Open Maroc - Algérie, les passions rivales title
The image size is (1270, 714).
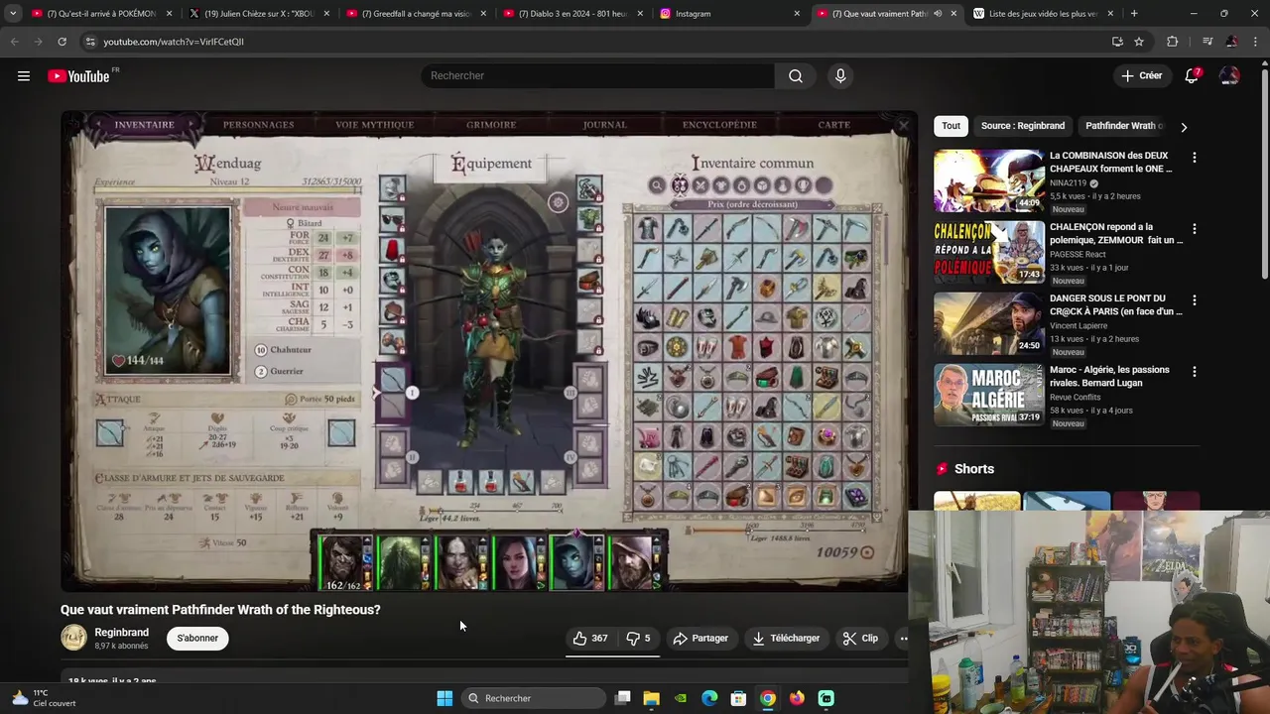point(1109,377)
